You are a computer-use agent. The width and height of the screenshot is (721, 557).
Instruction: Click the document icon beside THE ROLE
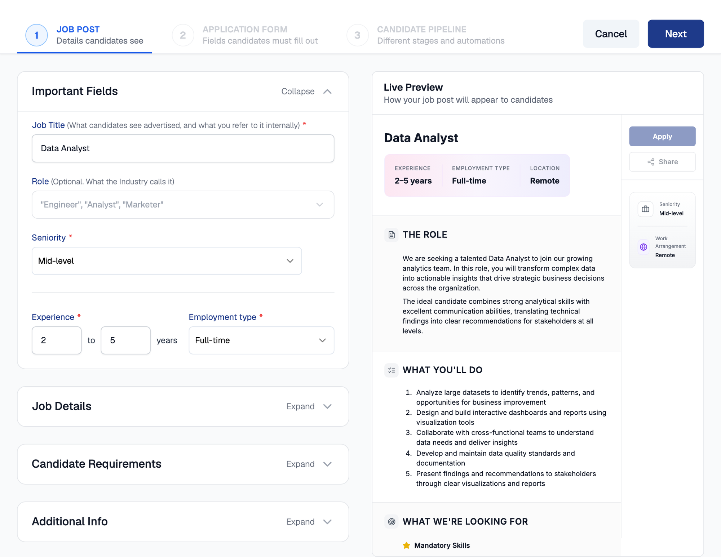tap(392, 235)
